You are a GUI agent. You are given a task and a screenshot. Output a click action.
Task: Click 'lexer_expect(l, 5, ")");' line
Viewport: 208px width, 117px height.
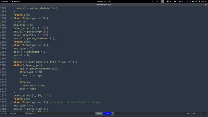32,35
